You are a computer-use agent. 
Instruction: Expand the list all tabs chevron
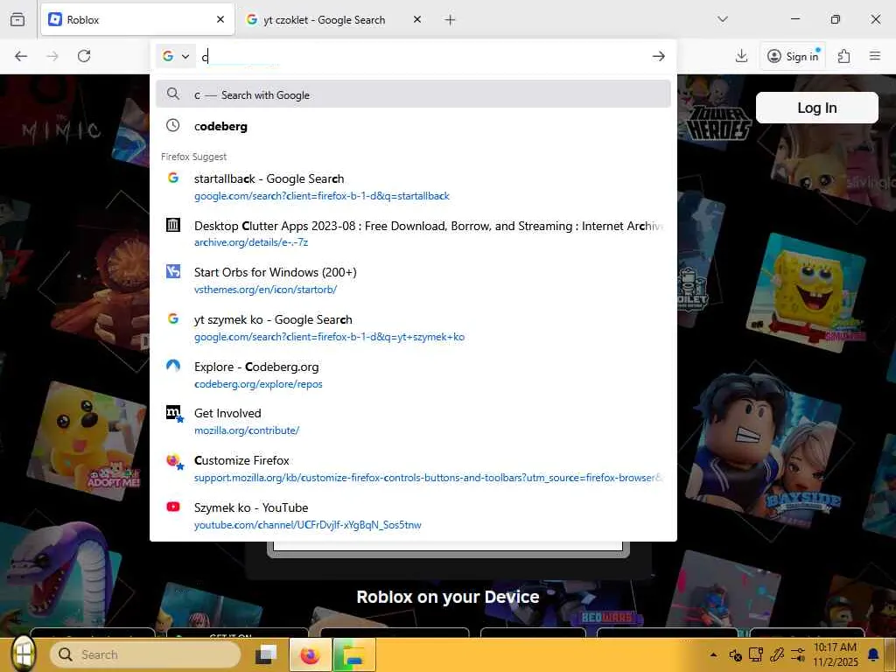tap(723, 19)
